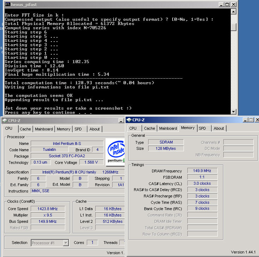The height and width of the screenshot is (257, 259).
Task: Click the memory Type value SDRAM
Action: [x=166, y=142]
